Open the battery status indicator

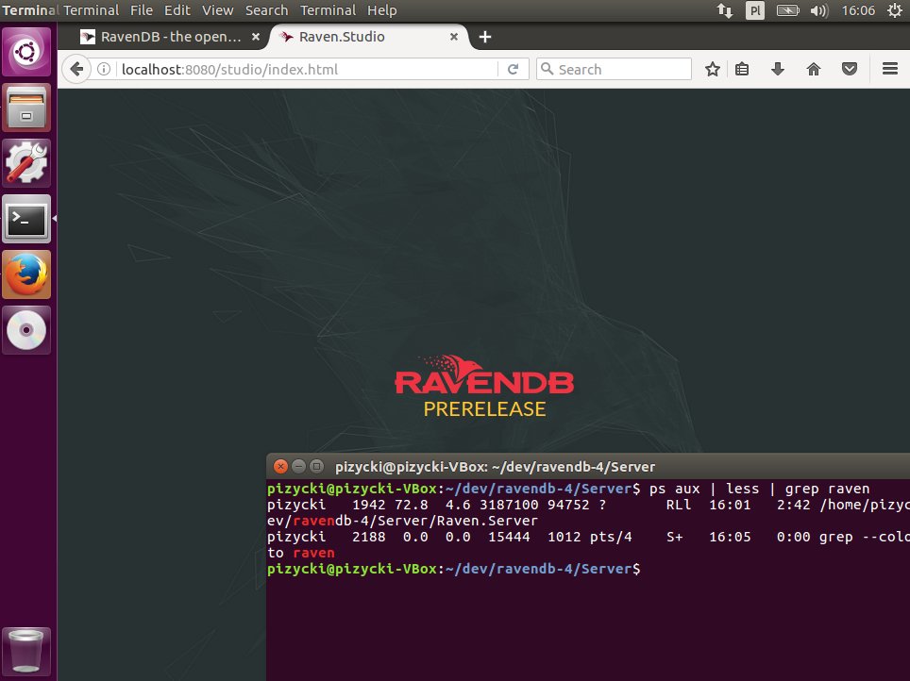(787, 10)
